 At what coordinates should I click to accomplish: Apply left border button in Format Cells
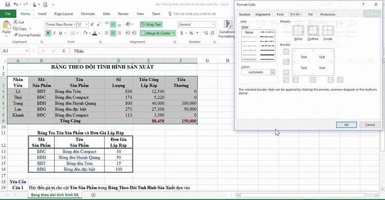[x=295, y=80]
